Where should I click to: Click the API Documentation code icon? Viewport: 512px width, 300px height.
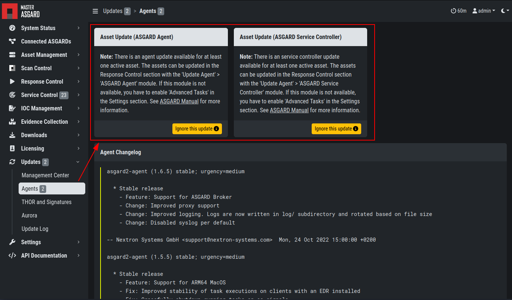point(12,255)
